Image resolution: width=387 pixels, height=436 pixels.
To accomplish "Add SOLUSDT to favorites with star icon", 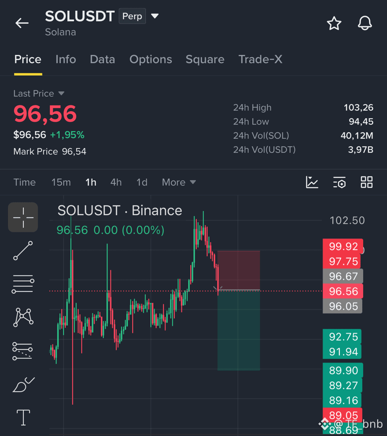I will [334, 23].
